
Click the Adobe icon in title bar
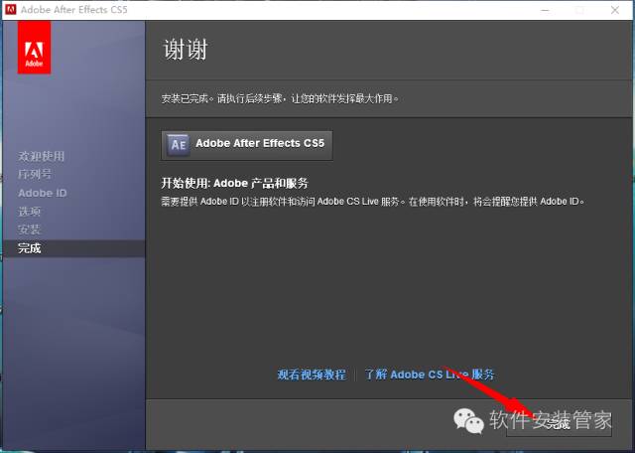pos(10,9)
